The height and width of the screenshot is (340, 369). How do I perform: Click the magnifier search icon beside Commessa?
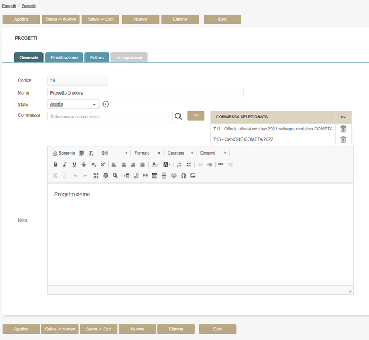click(178, 116)
